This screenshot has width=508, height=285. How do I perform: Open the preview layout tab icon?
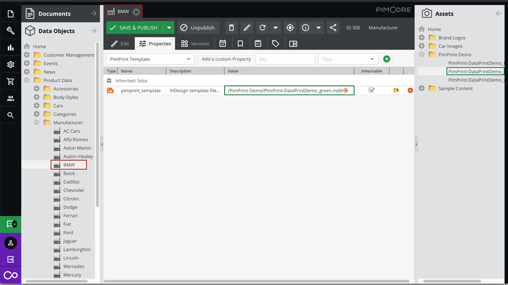coord(293,44)
